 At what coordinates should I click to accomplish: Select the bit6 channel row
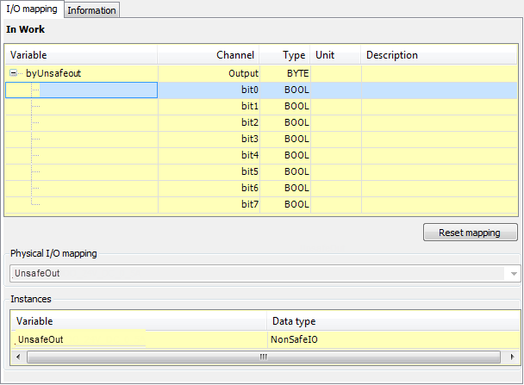(250, 189)
